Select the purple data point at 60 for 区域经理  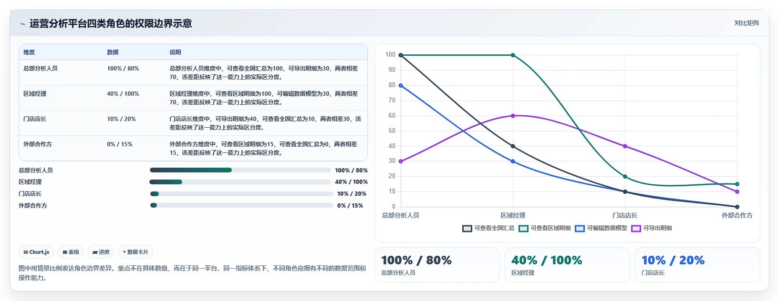point(513,116)
